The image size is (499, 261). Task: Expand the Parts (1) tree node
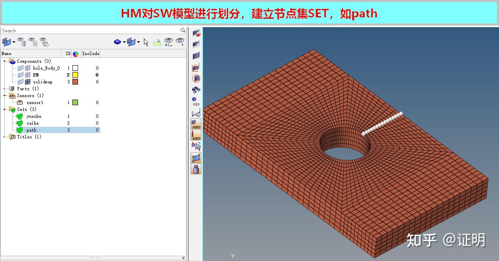3,88
